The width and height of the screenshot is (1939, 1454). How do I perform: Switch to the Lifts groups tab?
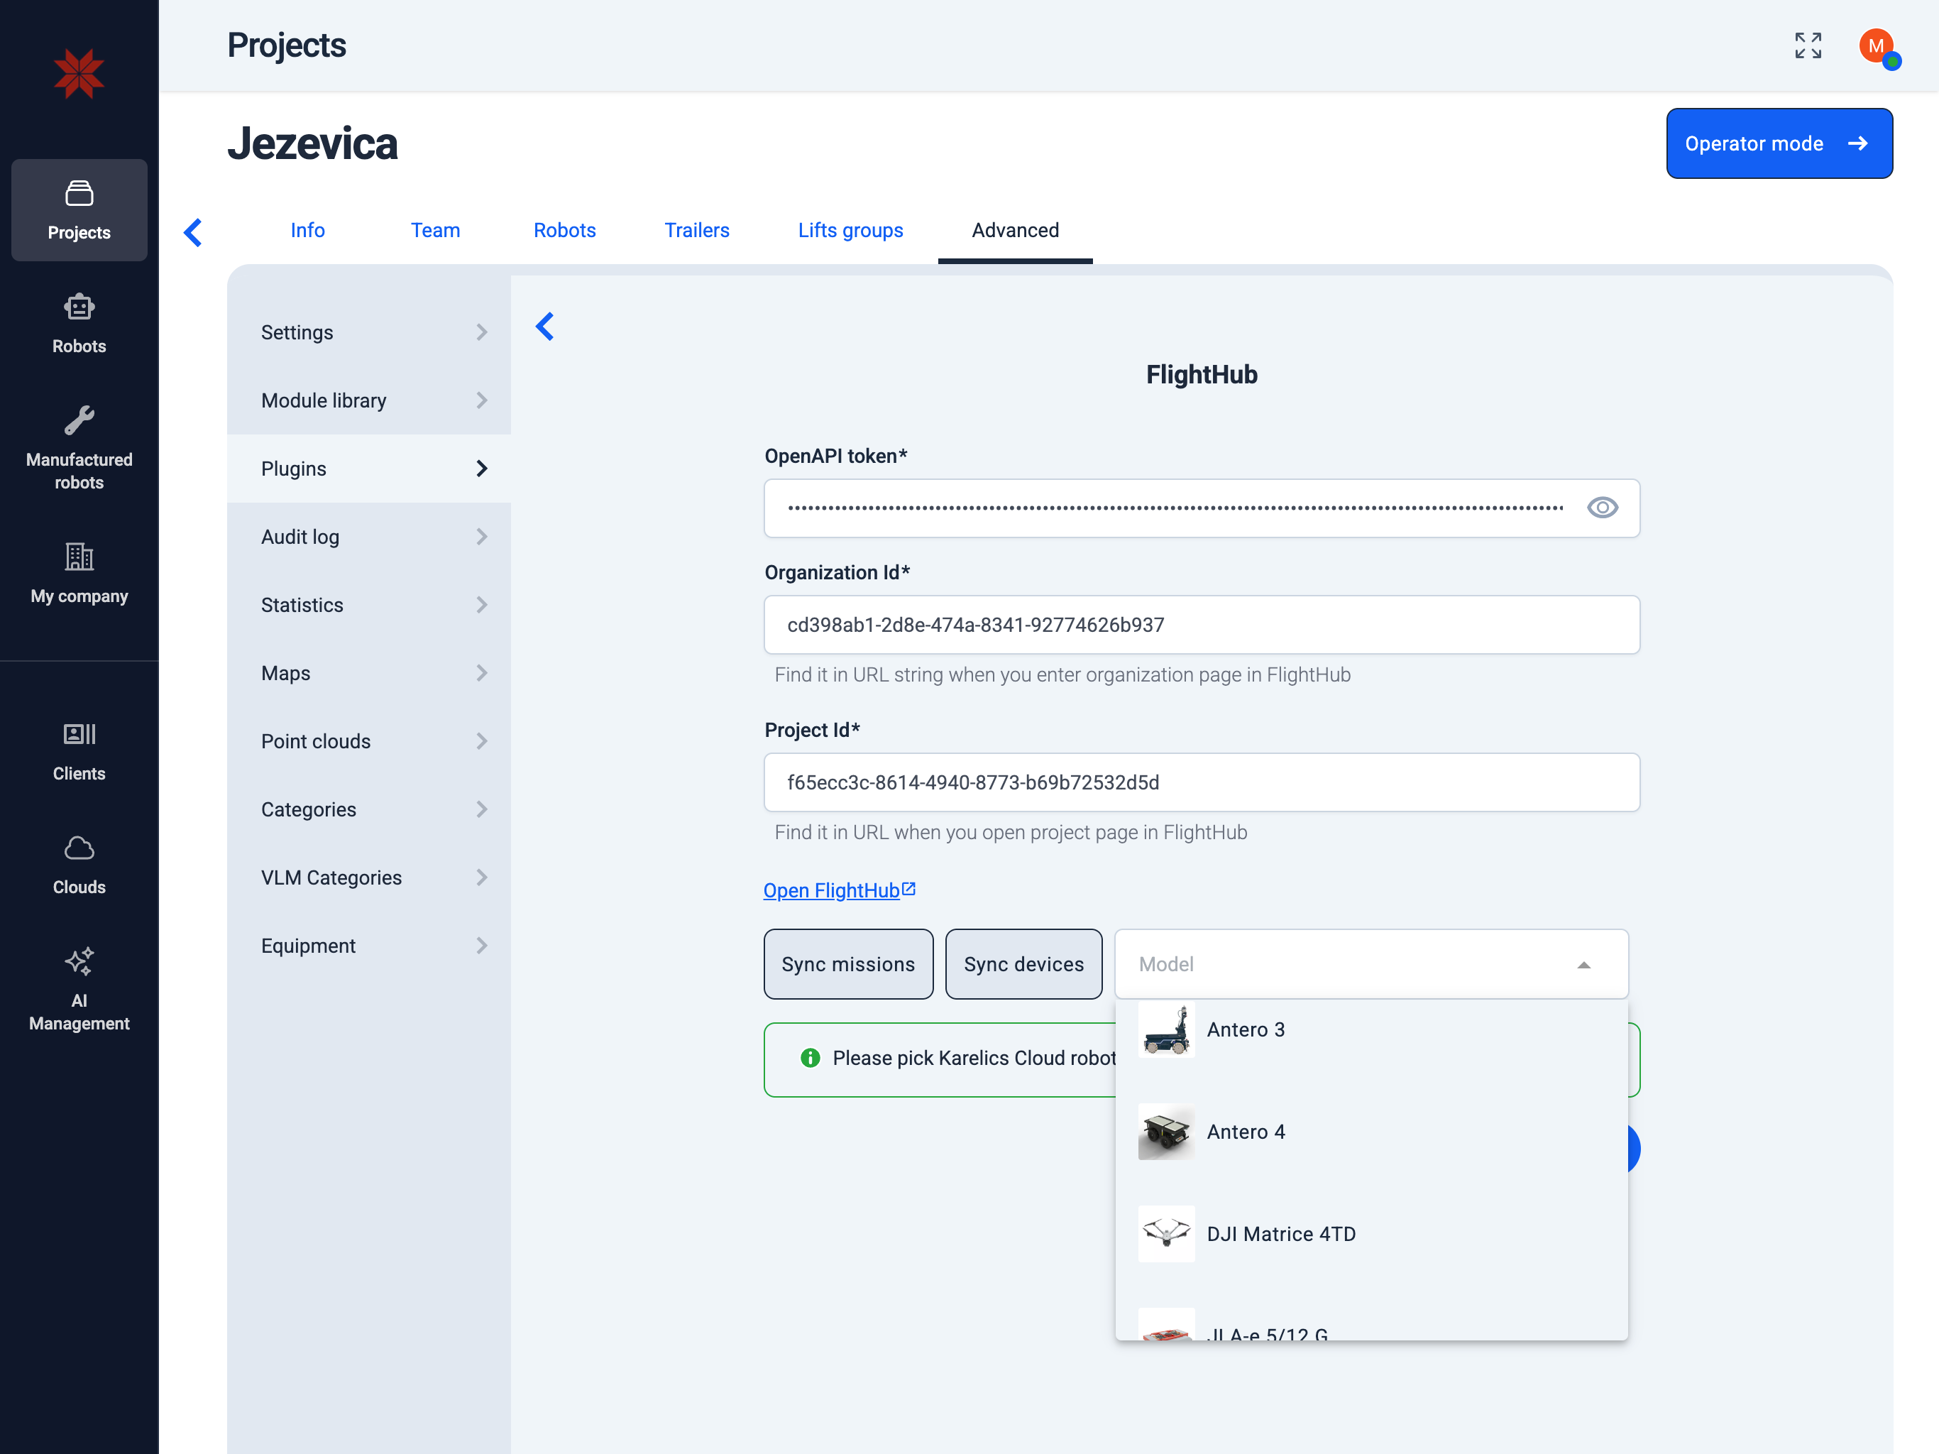850,230
